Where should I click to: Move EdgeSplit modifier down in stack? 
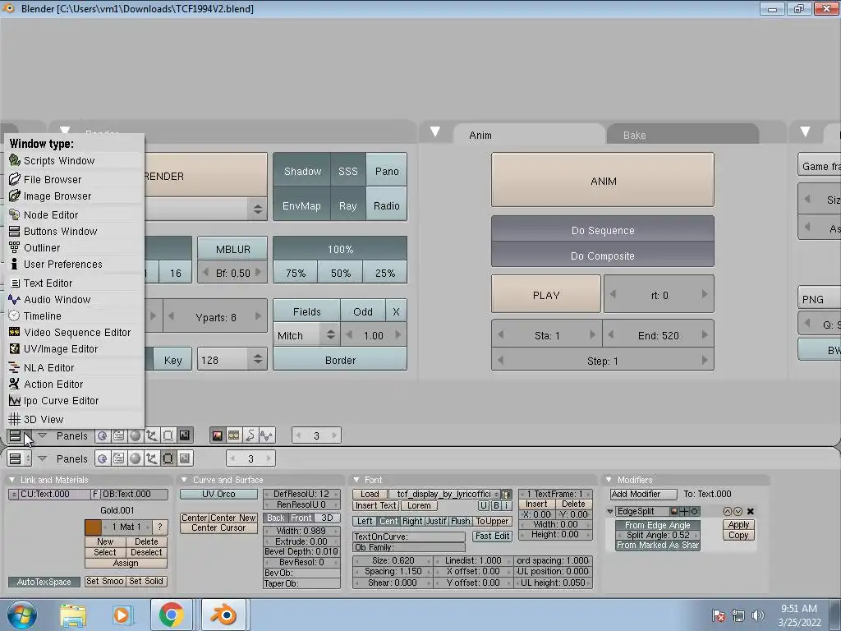coord(738,511)
